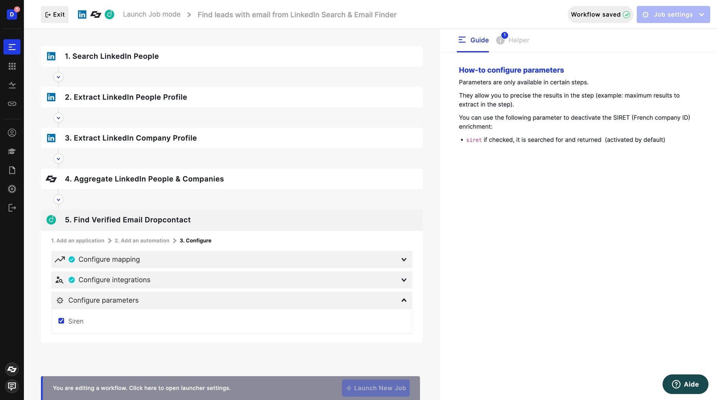
Task: Open step 2. Extract LinkedIn People Profile
Action: (x=232, y=97)
